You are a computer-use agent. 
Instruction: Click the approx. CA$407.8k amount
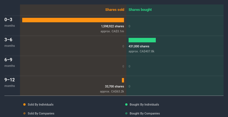click(x=142, y=51)
